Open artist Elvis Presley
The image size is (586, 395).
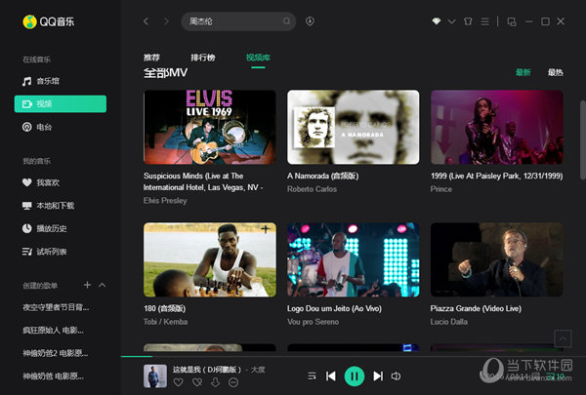pyautogui.click(x=165, y=201)
